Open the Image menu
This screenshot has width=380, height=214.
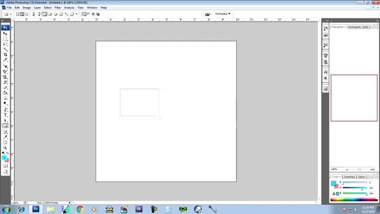click(27, 8)
